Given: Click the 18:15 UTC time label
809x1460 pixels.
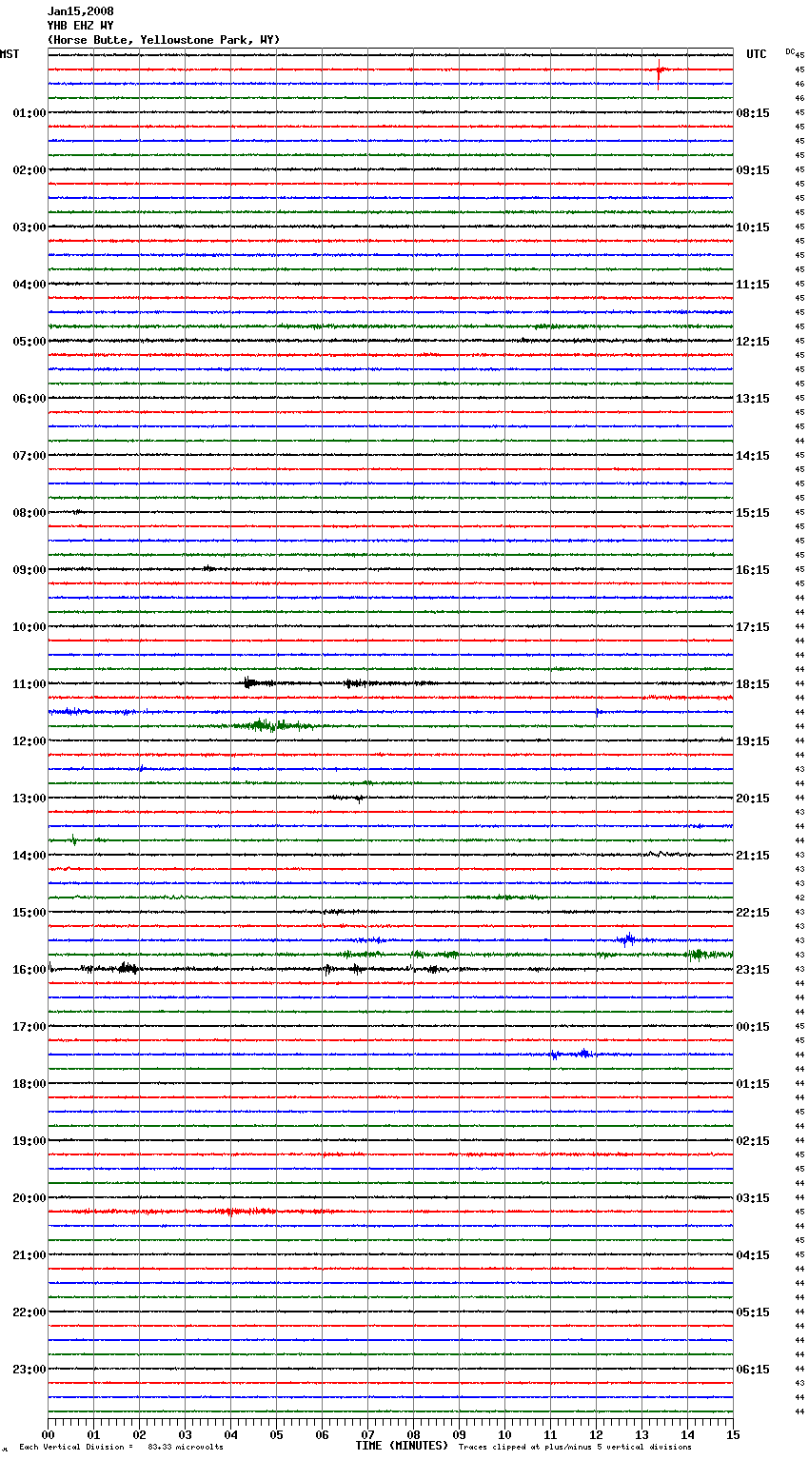Looking at the screenshot, I should (x=753, y=684).
